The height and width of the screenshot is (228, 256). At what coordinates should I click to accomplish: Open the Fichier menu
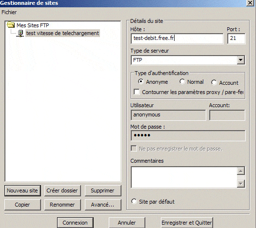tap(9, 12)
